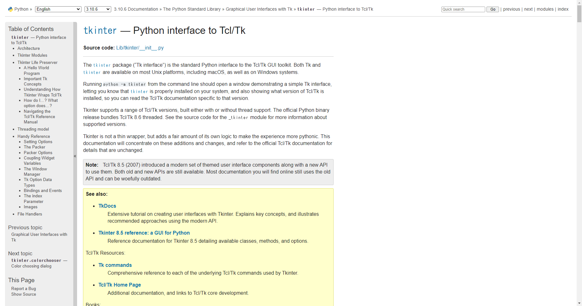Open the general index link
Viewport: 582px width, 306px height.
click(x=563, y=9)
